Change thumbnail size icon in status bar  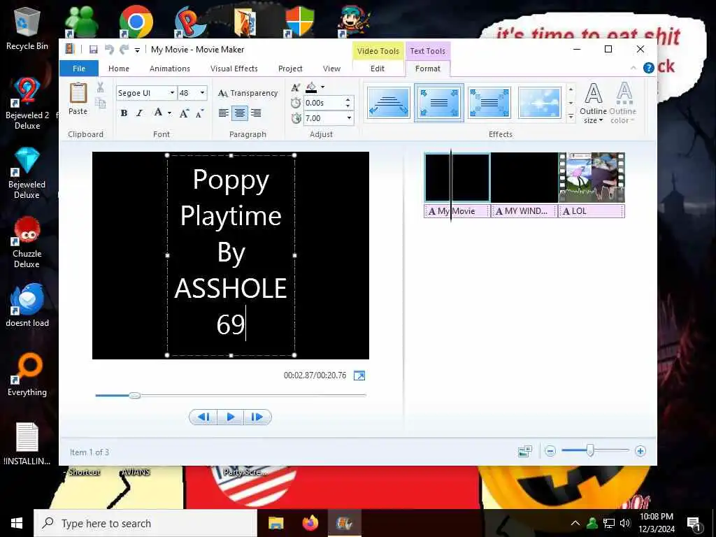point(525,451)
